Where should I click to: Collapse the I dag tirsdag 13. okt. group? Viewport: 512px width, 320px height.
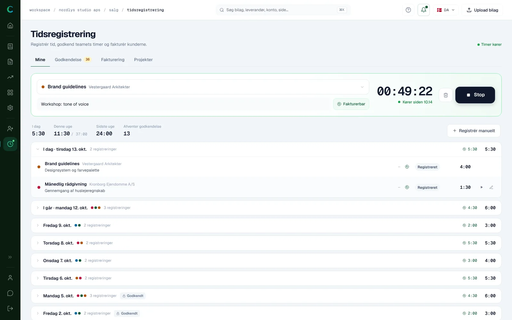266,149
